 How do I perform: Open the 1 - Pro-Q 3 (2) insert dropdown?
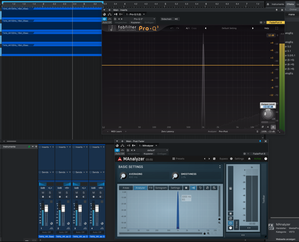[x=135, y=14]
